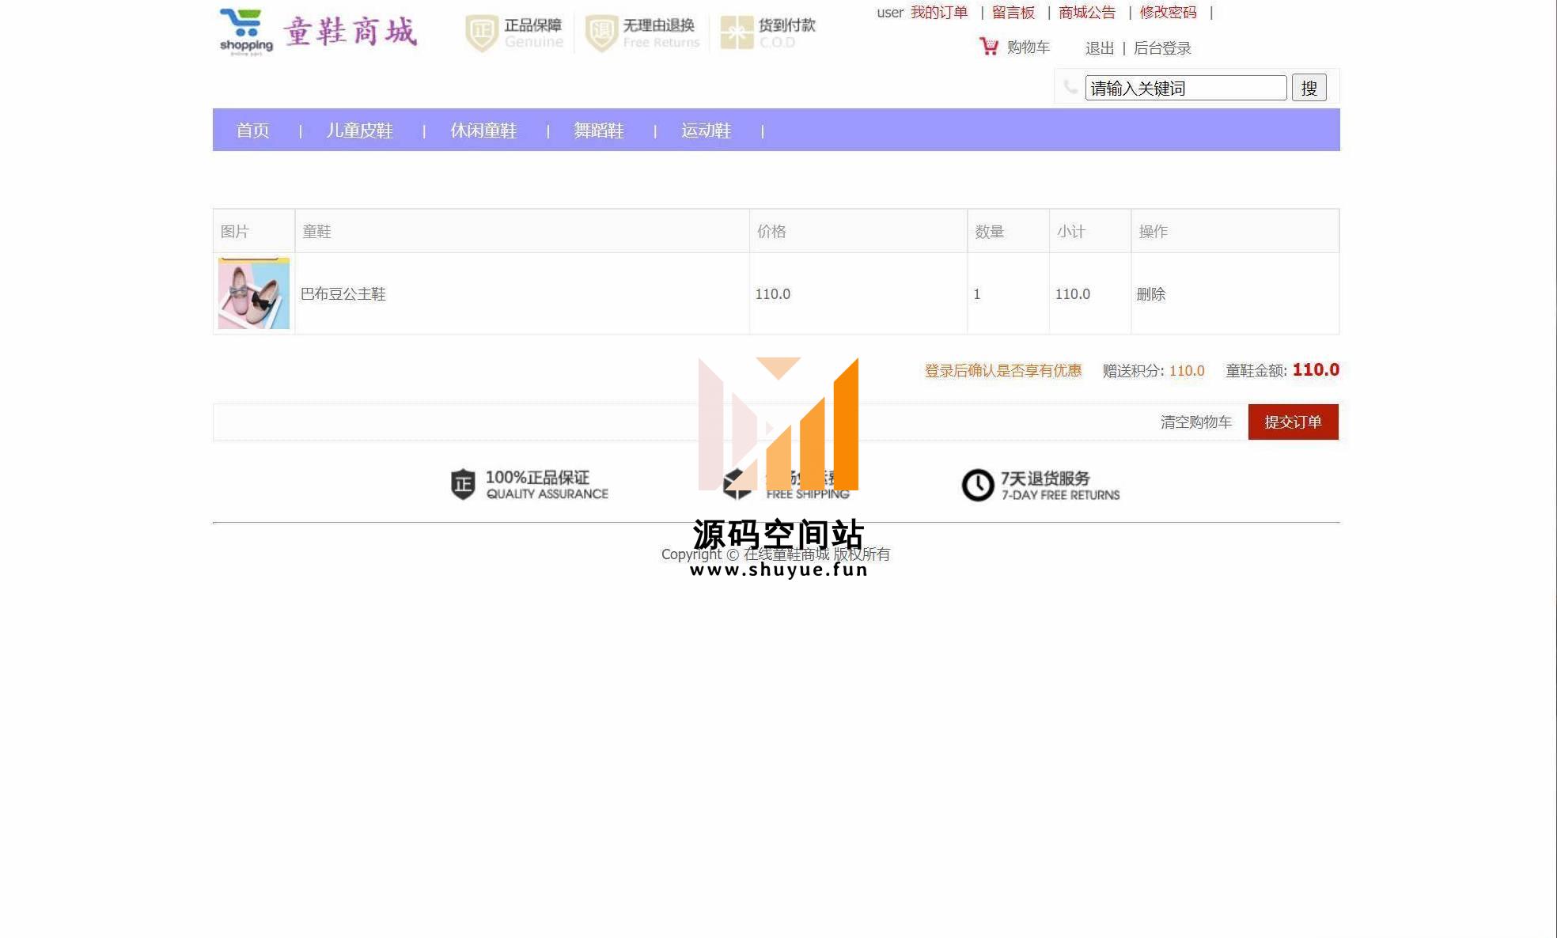Click 退出 to log out
Image resolution: width=1557 pixels, height=938 pixels.
(x=1100, y=48)
